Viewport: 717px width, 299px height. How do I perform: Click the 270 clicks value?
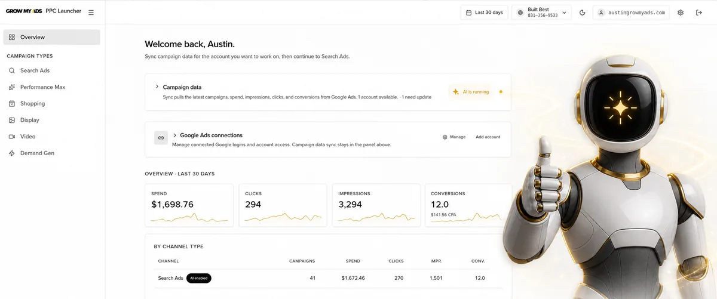[x=399, y=278]
